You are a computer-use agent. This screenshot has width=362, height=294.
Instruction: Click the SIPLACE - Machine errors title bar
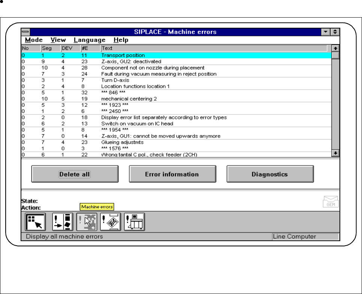(x=175, y=32)
